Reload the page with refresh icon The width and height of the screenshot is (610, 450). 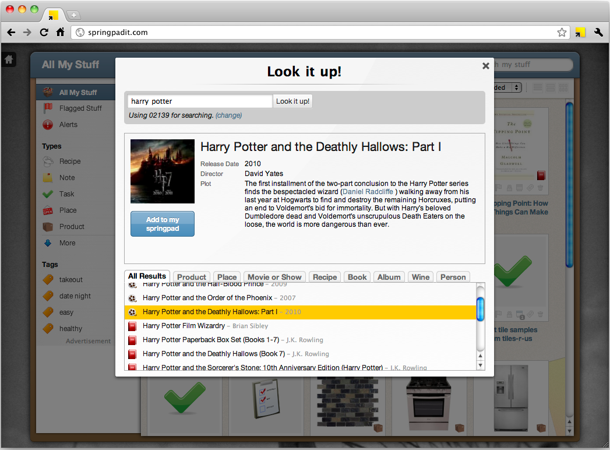click(44, 32)
